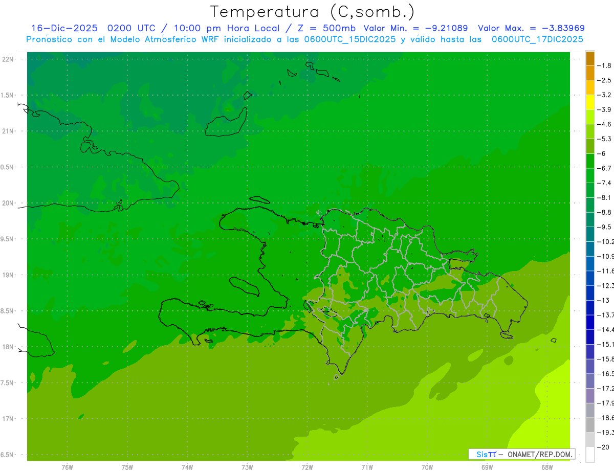This screenshot has width=614, height=474.
Task: Click the '76W' longitude label
Action: point(67,467)
